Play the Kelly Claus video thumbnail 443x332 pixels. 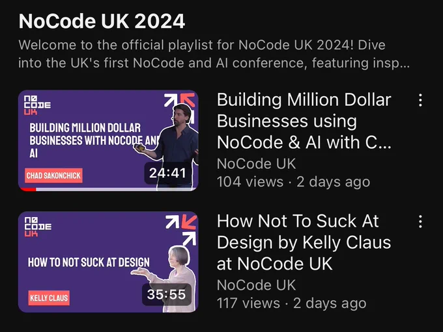click(108, 262)
